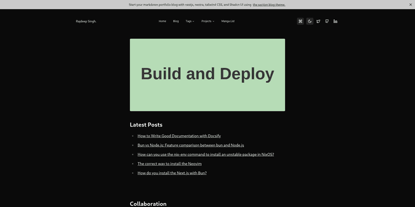The height and width of the screenshot is (207, 415).
Task: Dismiss the top announcement banner
Action: (x=411, y=4)
